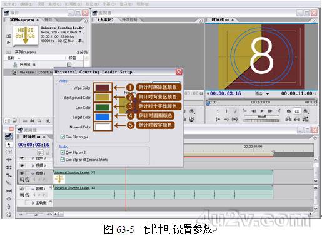The image size is (322, 238).
Task: Select the Rolling Edit tool
Action: (9, 167)
